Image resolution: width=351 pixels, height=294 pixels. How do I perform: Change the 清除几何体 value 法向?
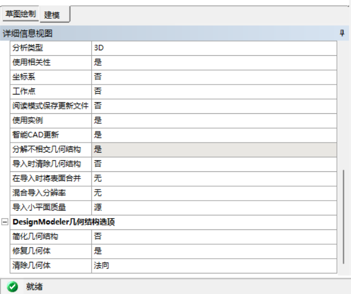tap(214, 266)
